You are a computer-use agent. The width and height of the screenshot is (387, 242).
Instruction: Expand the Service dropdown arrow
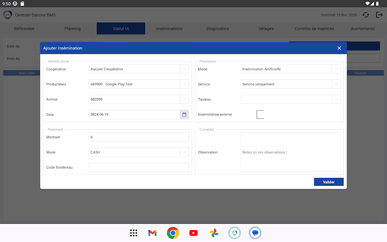(336, 84)
